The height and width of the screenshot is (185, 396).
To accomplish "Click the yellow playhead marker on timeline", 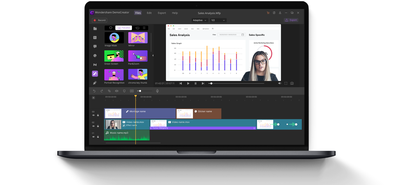I will [x=136, y=96].
